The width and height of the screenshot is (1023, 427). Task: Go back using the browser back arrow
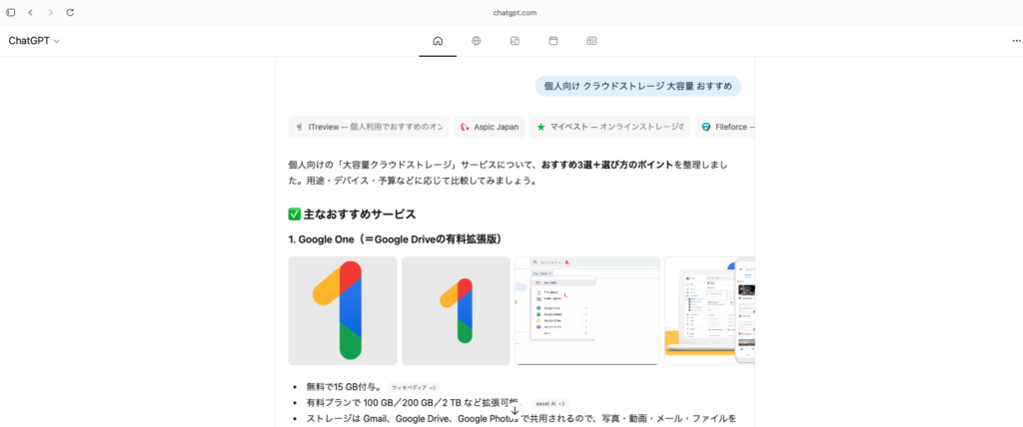click(30, 12)
